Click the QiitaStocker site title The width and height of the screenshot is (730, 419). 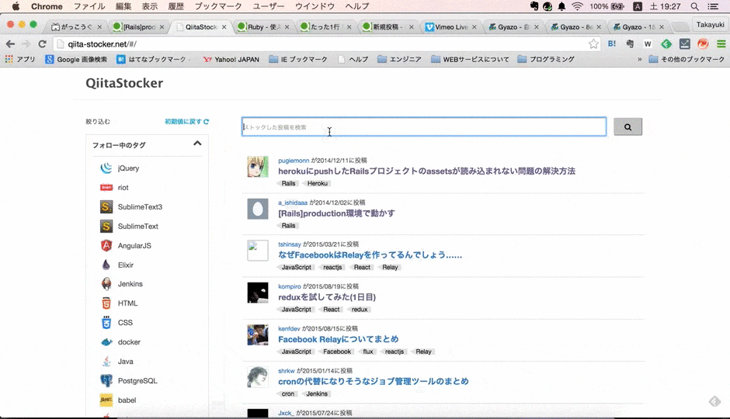pos(124,83)
